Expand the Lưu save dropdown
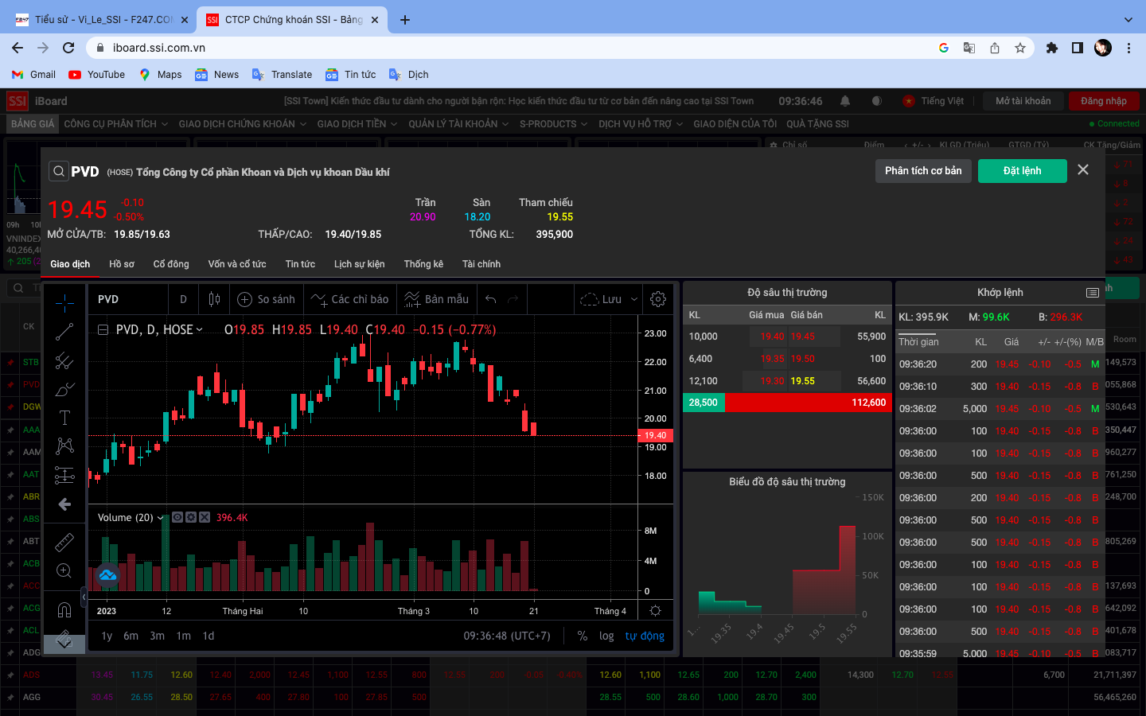Screen dimensions: 1146x716 click(x=633, y=299)
